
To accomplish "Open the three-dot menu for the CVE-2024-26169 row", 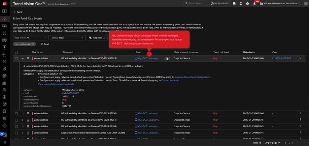I will coord(300,126).
